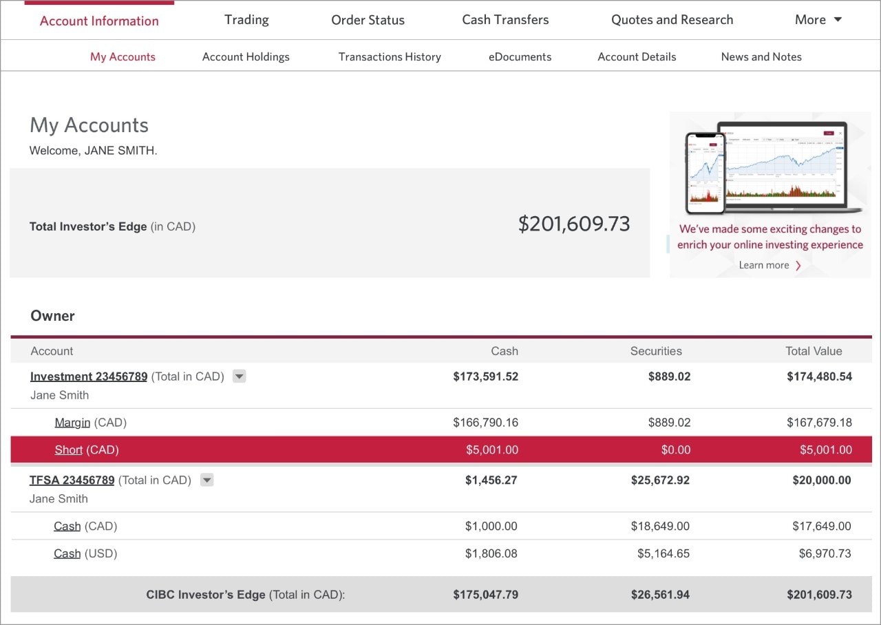Screen dimensions: 881x625
Task: Click TFSA total value $20,000.00
Action: (822, 480)
